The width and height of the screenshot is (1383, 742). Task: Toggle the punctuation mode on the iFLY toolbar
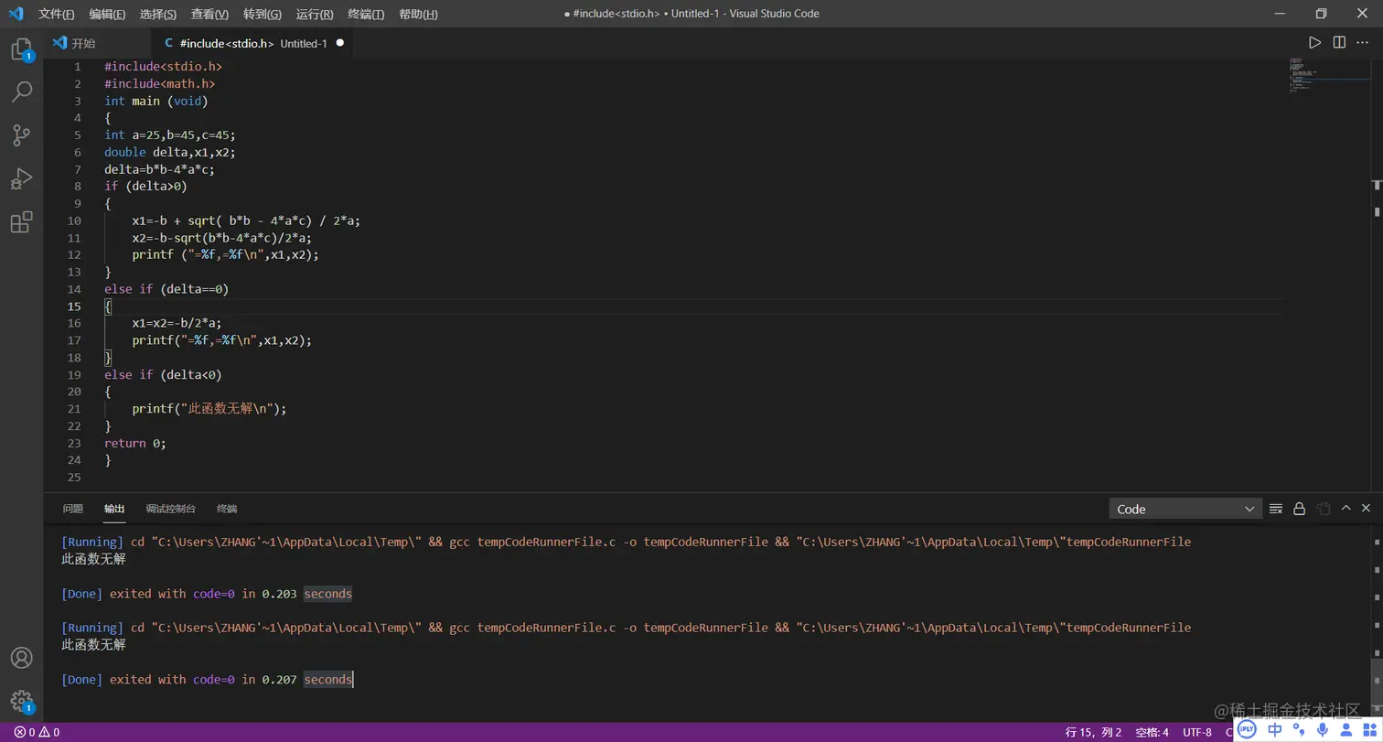pos(1299,729)
